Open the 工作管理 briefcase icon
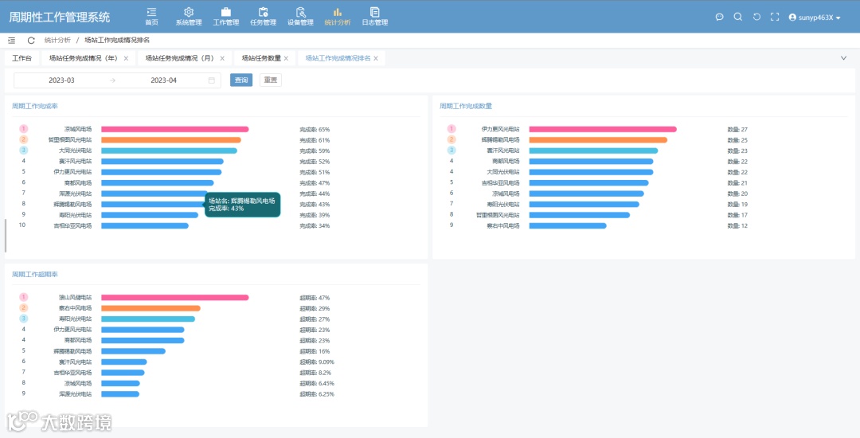 pos(226,12)
